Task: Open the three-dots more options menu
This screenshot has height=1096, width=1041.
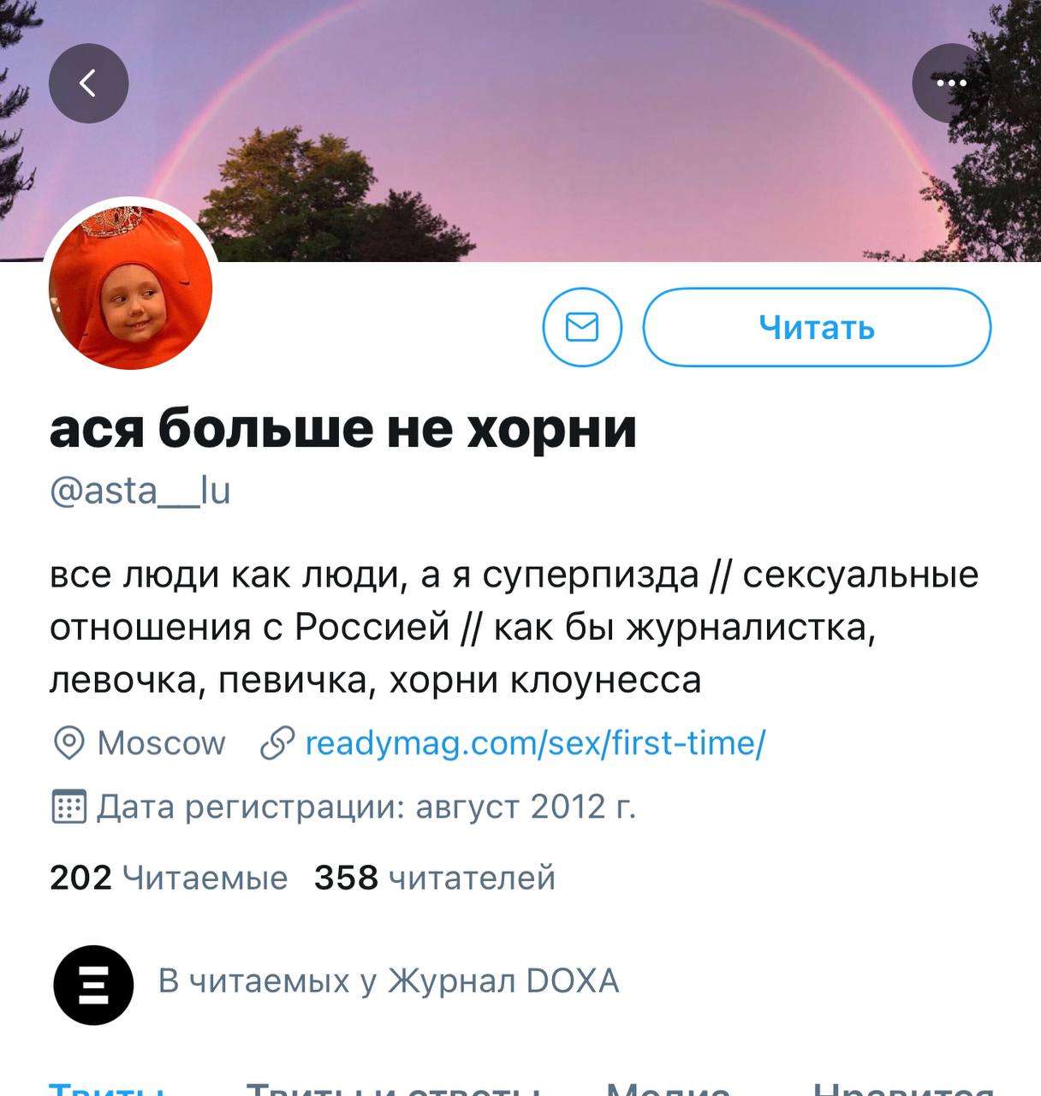Action: pos(951,83)
